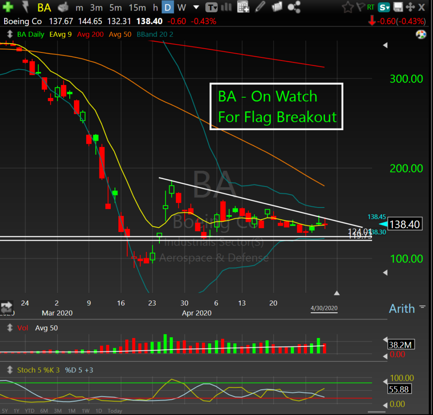Toggle the flag marker for BA
The height and width of the screenshot is (415, 433).
click(360, 7)
